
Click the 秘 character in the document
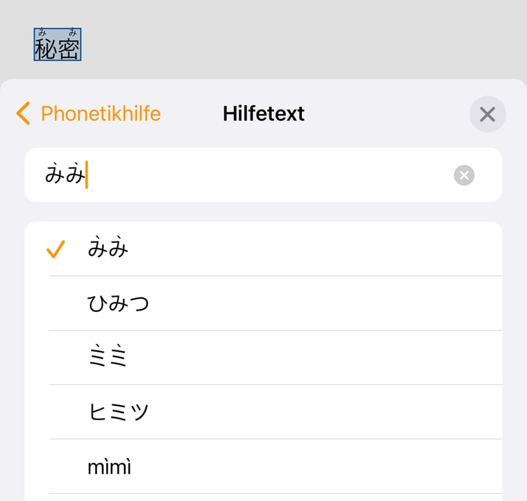(46, 50)
